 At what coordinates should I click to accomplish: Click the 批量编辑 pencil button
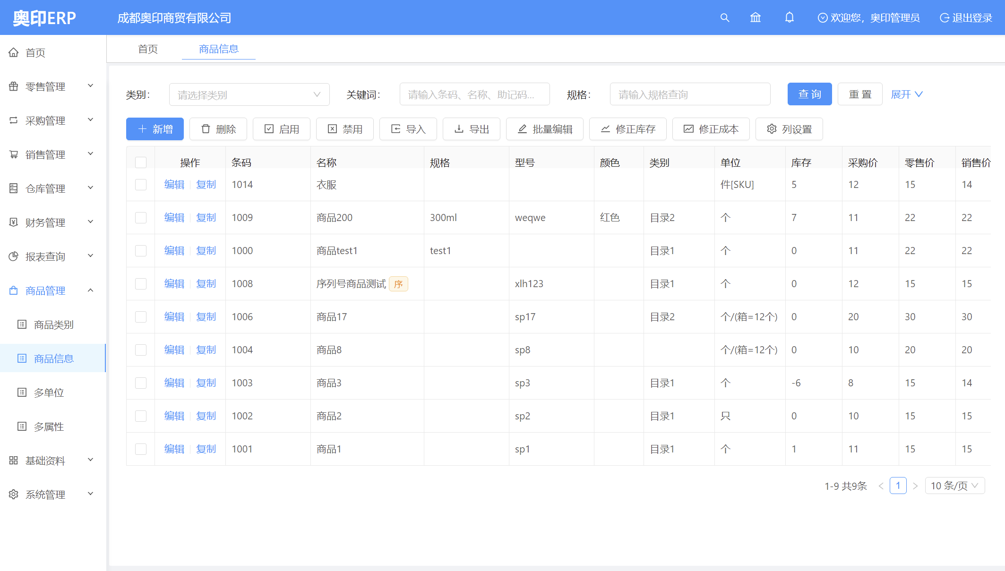tap(545, 129)
